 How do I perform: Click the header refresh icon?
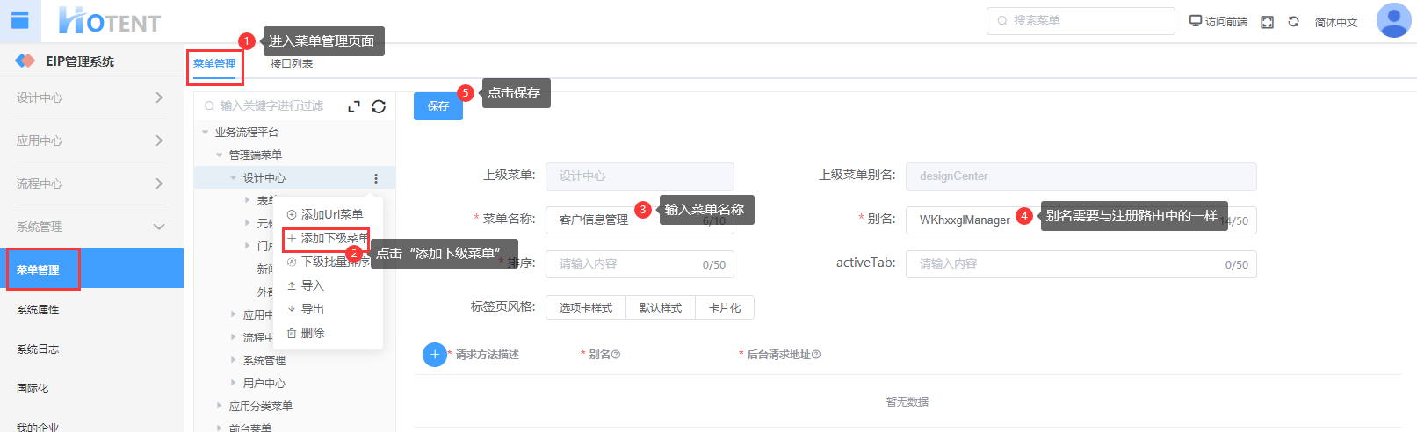click(x=1293, y=22)
